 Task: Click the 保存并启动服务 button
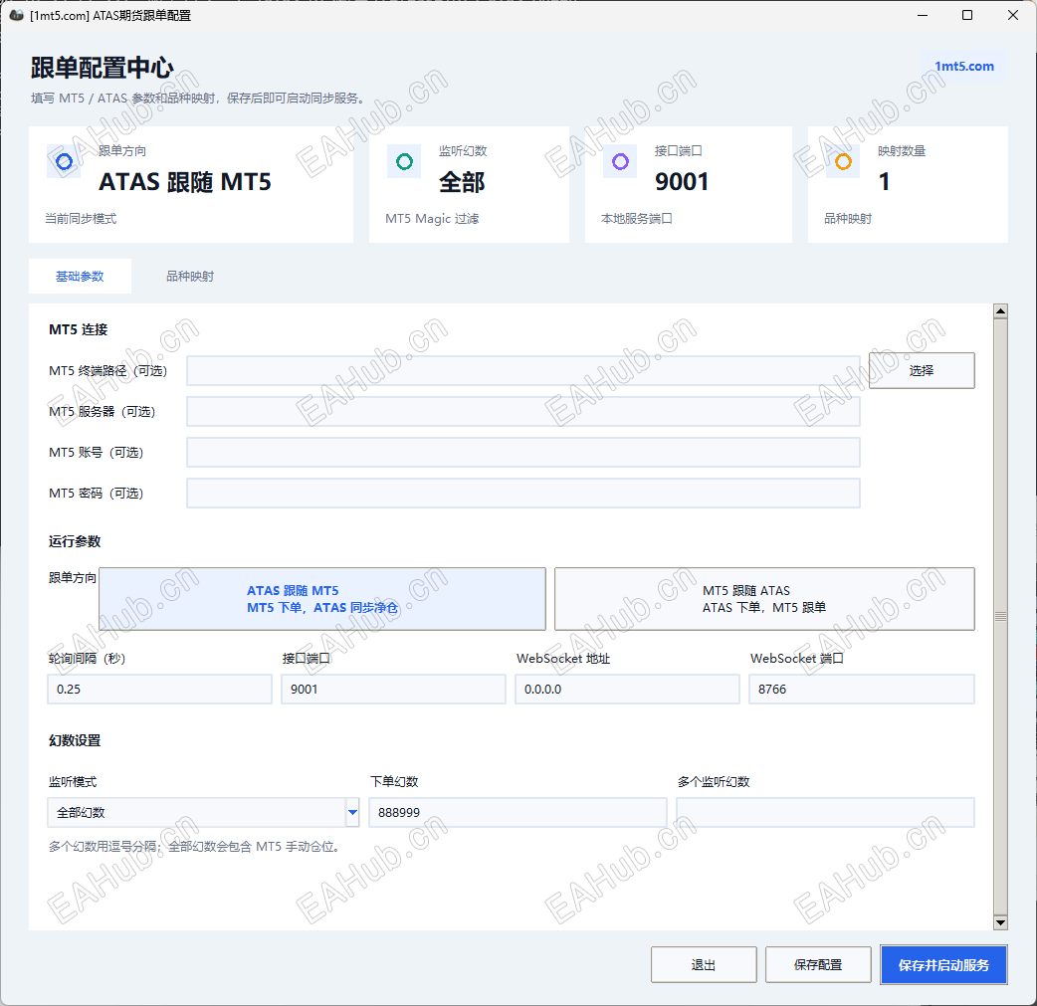[943, 965]
